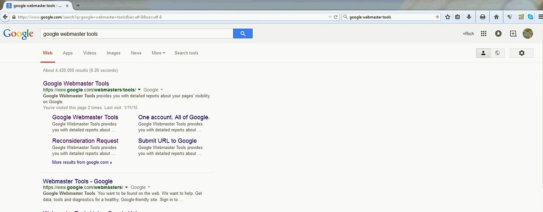This screenshot has height=212, width=543.
Task: Click the browser back arrow button
Action: (5, 17)
